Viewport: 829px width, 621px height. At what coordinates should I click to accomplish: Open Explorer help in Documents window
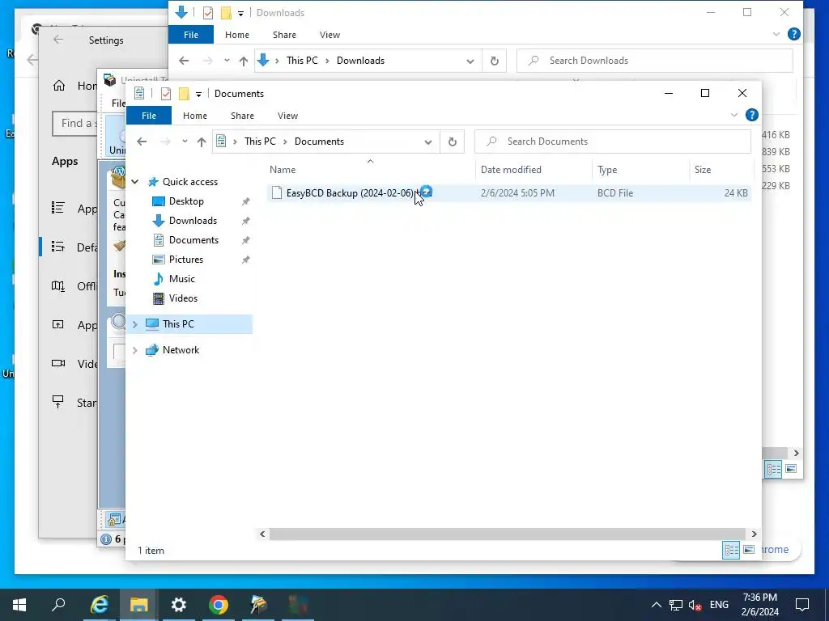coord(752,115)
